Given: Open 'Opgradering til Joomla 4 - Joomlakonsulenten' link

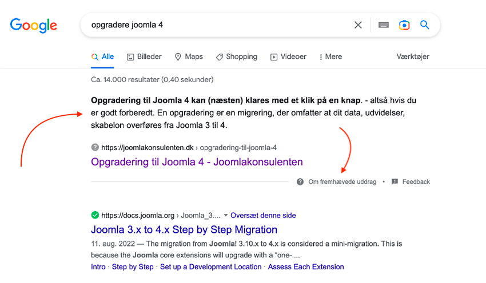Looking at the screenshot, I should (x=197, y=162).
